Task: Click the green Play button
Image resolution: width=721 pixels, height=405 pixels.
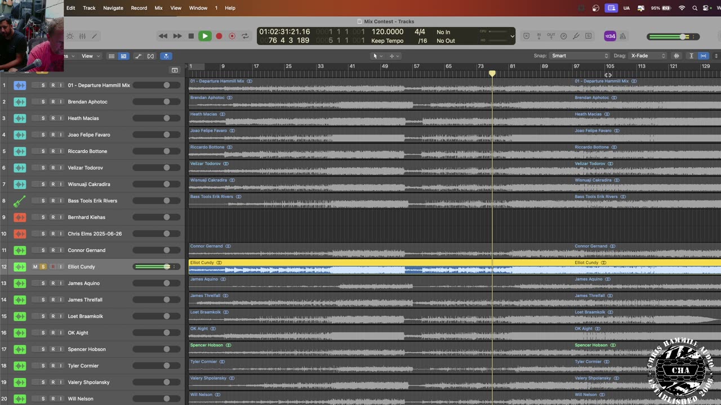Action: 205,36
